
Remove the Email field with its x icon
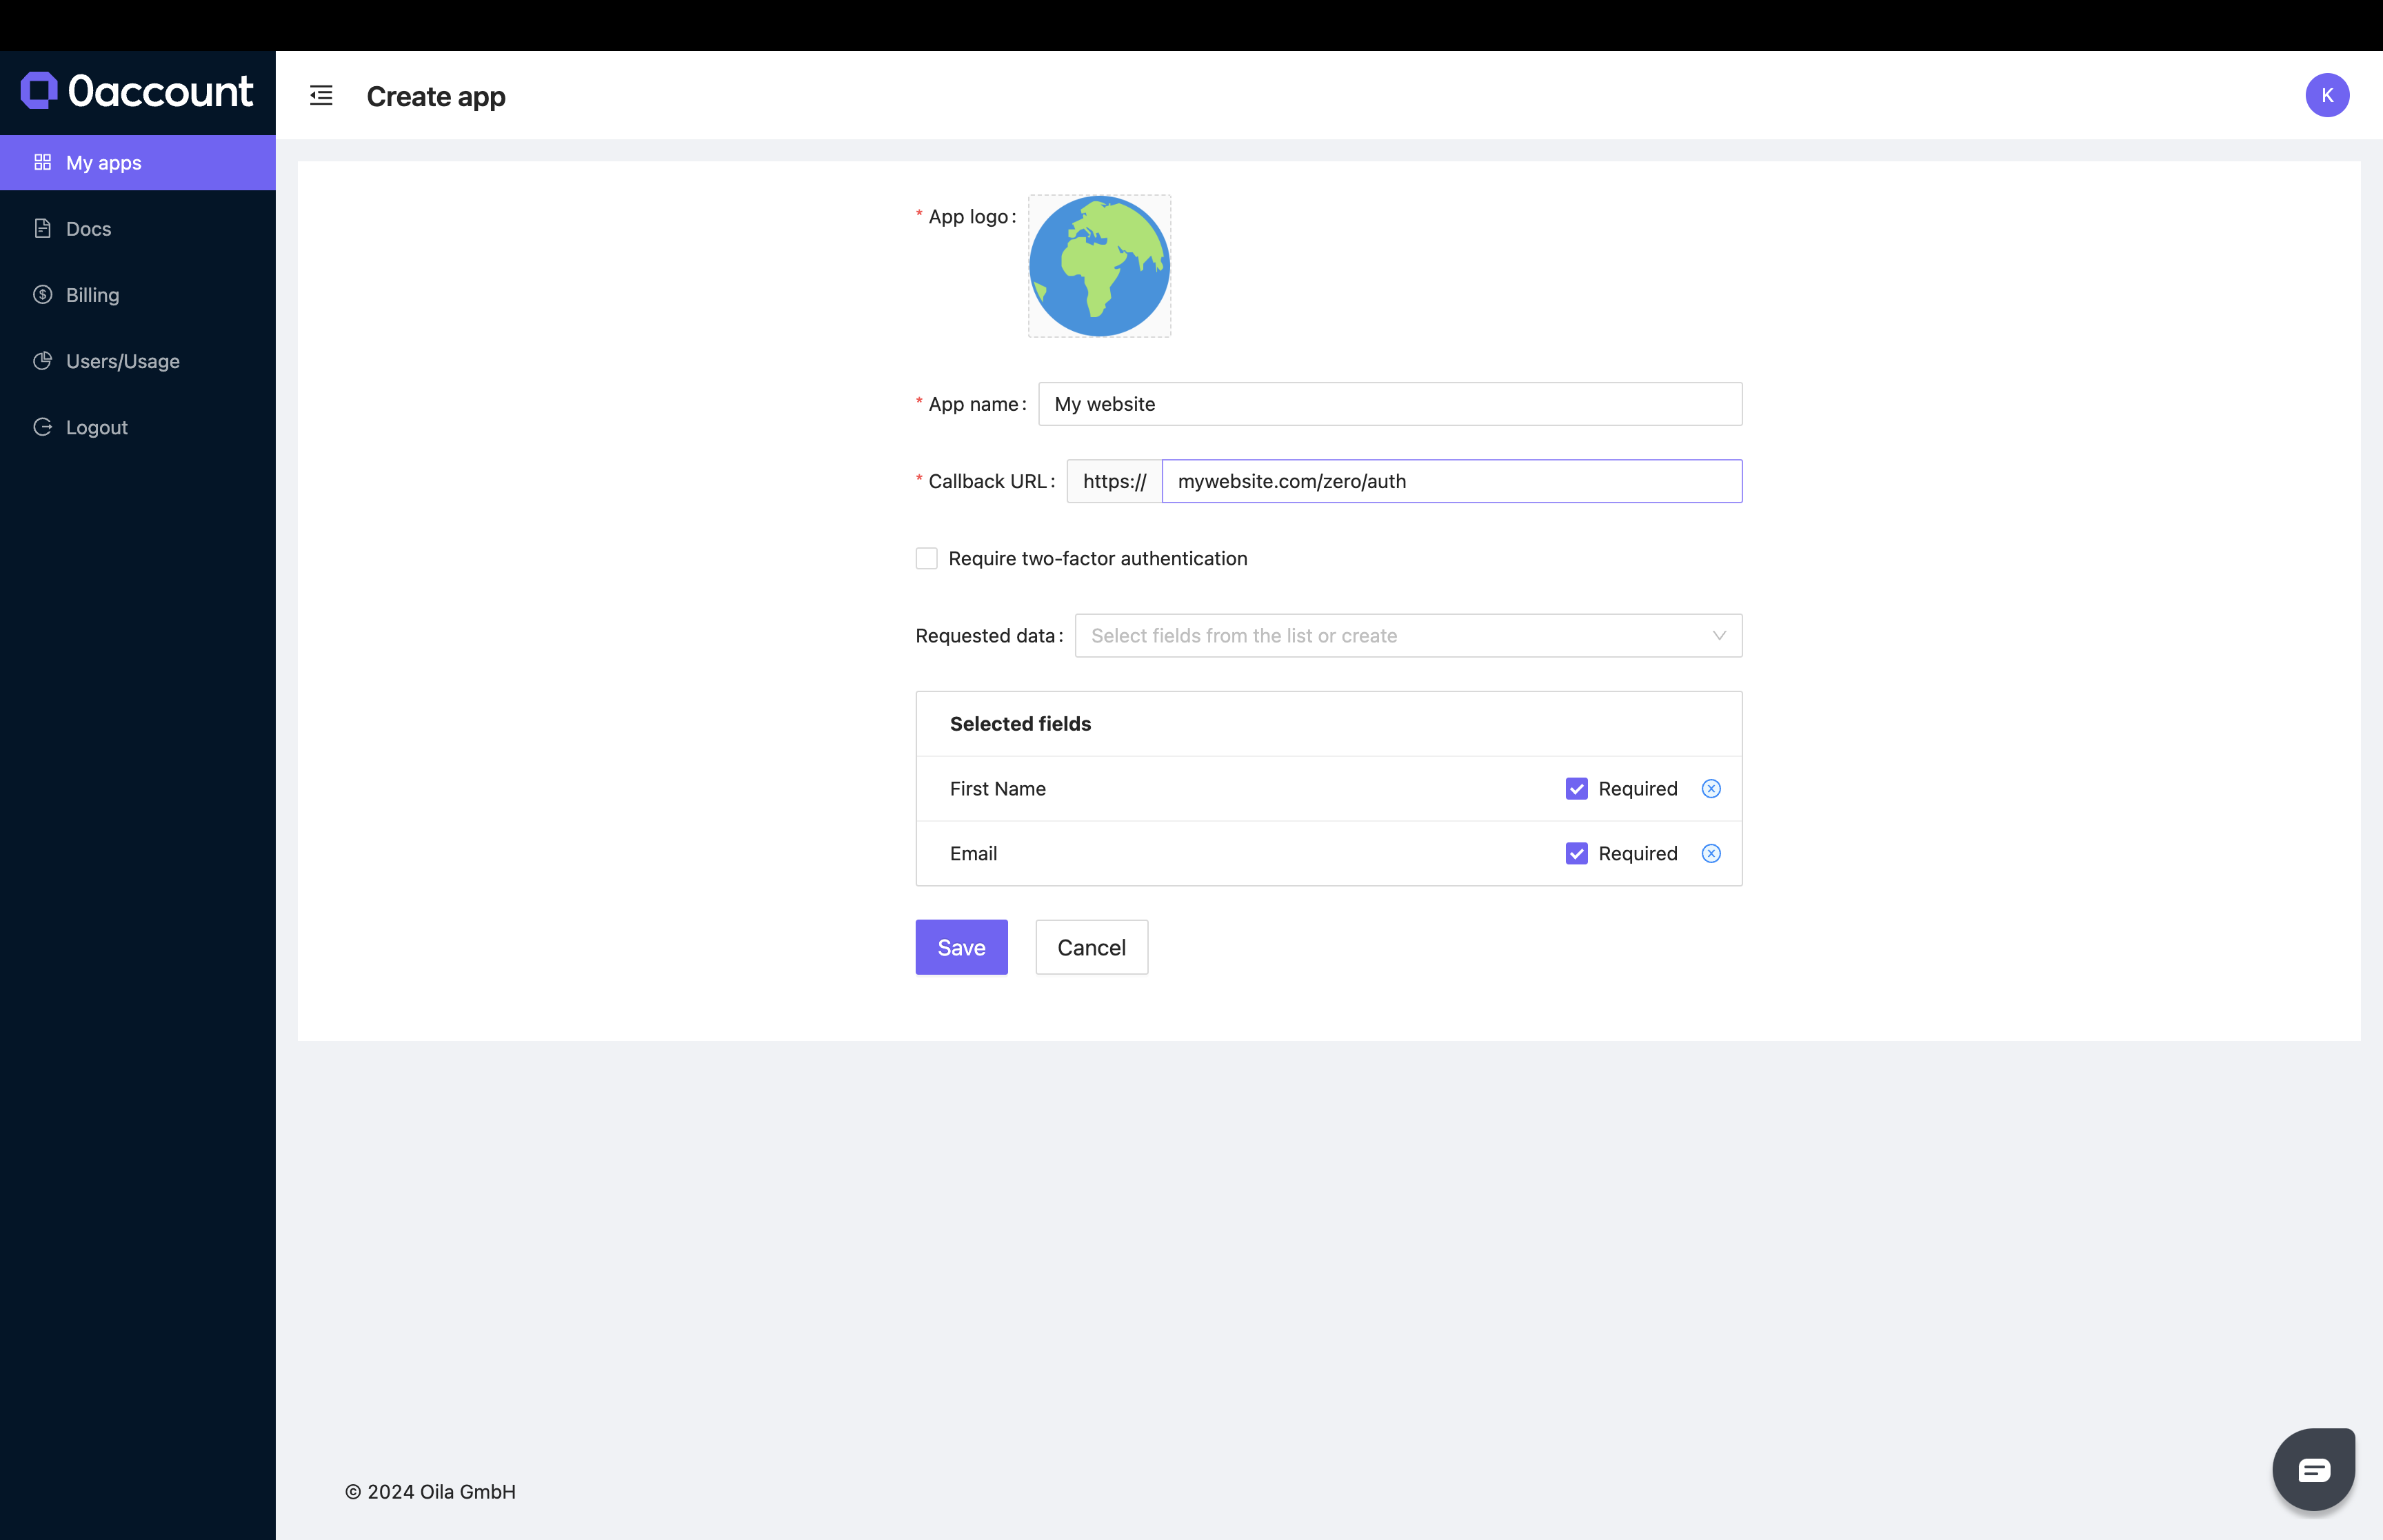click(x=1711, y=853)
